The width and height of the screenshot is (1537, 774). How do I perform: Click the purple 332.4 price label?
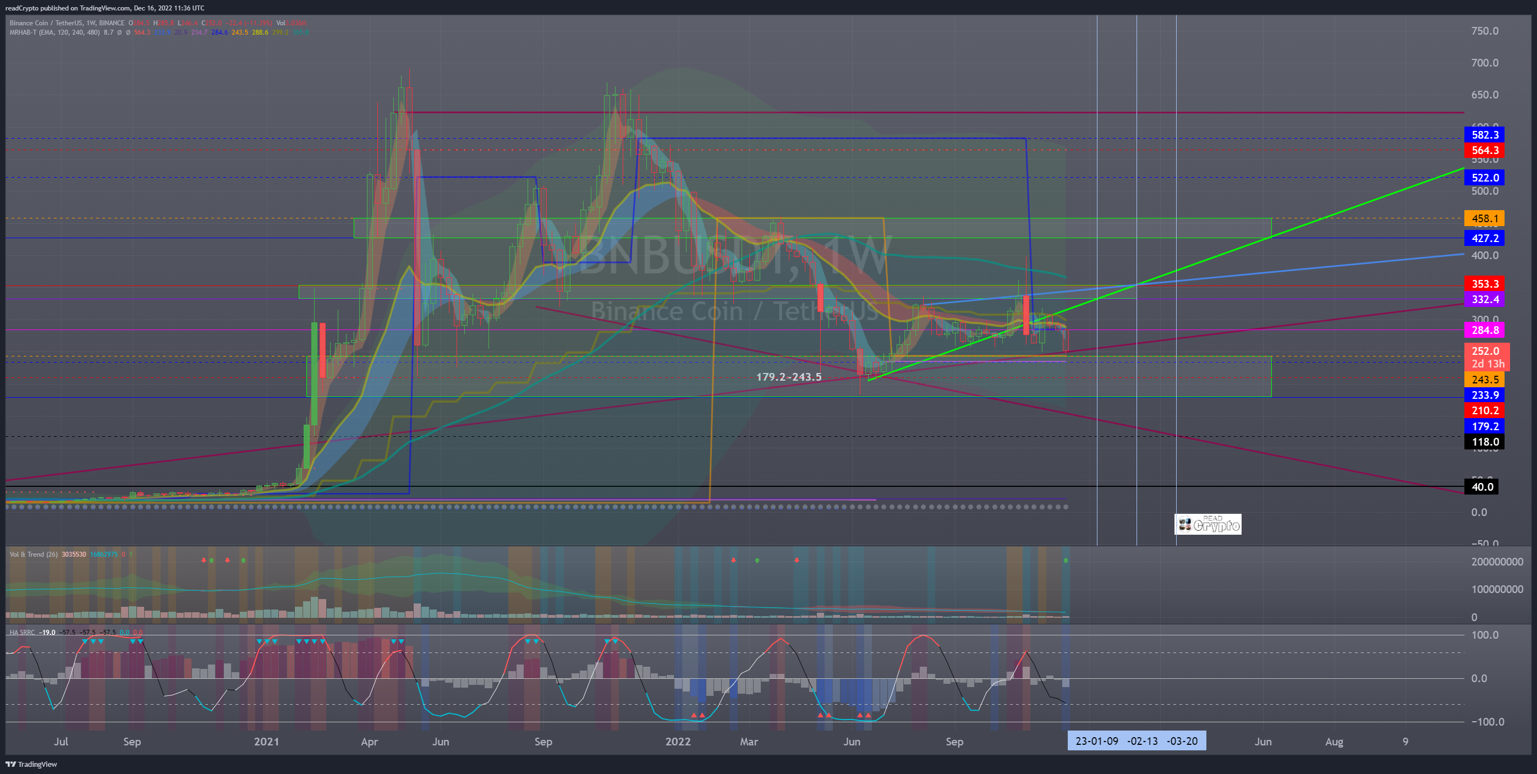click(x=1484, y=300)
